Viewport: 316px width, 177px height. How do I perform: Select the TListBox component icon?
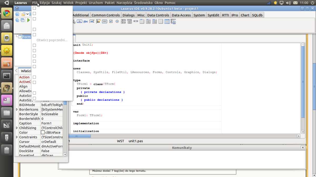[123, 22]
